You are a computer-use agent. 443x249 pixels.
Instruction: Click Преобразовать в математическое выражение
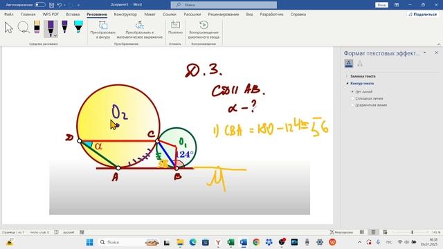point(140,30)
